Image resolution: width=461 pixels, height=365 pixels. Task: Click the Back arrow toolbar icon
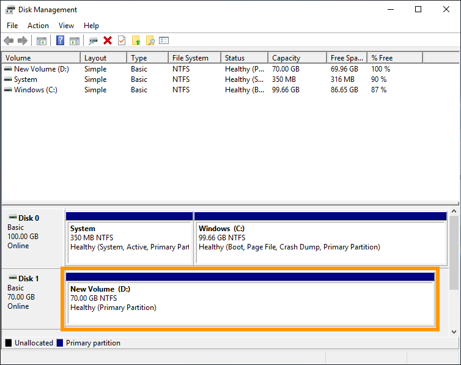click(x=9, y=41)
